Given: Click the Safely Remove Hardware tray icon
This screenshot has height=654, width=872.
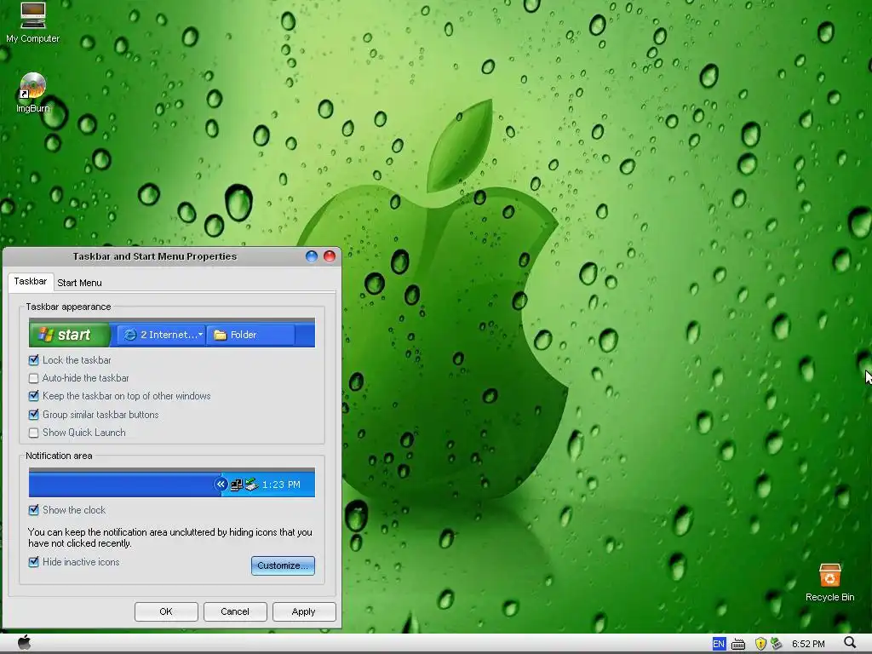Looking at the screenshot, I should pos(777,644).
